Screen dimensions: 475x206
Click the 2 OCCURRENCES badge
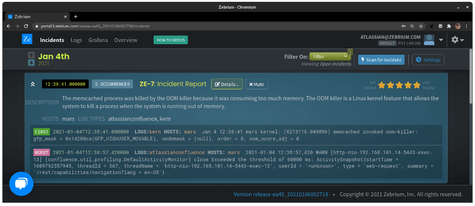click(x=112, y=84)
